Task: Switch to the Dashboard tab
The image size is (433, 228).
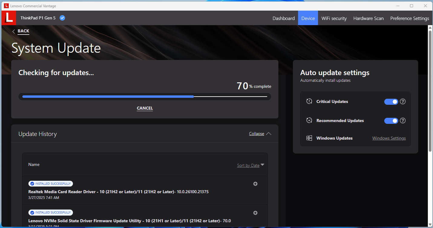Action: point(284,18)
